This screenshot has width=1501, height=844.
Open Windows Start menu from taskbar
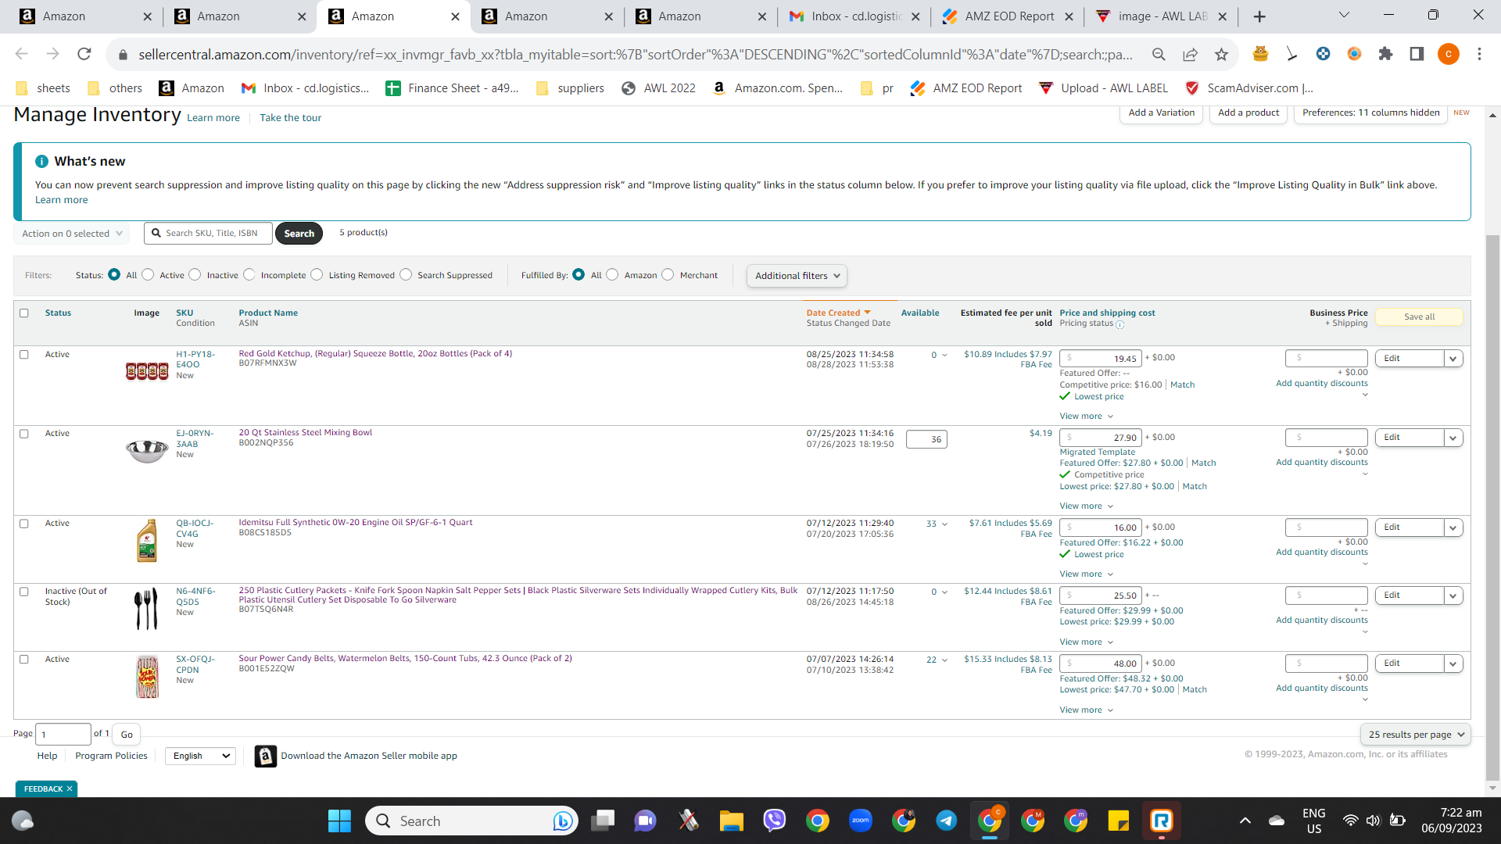[x=339, y=821]
